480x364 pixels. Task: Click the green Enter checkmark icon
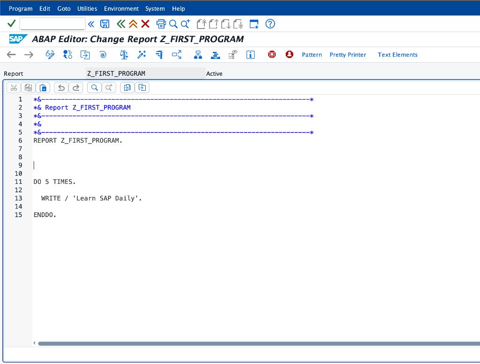(11, 23)
